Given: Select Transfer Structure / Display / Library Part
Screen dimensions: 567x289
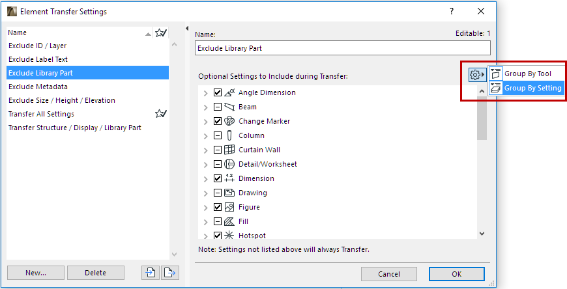Looking at the screenshot, I should click(87, 128).
